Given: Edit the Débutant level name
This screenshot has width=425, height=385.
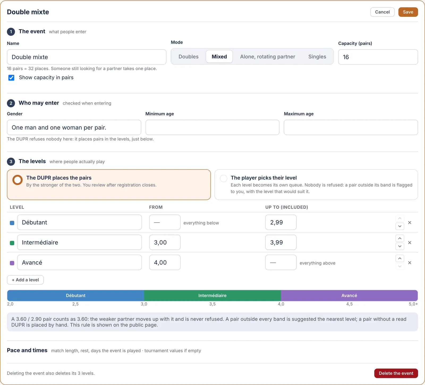Looking at the screenshot, I should click(79, 222).
